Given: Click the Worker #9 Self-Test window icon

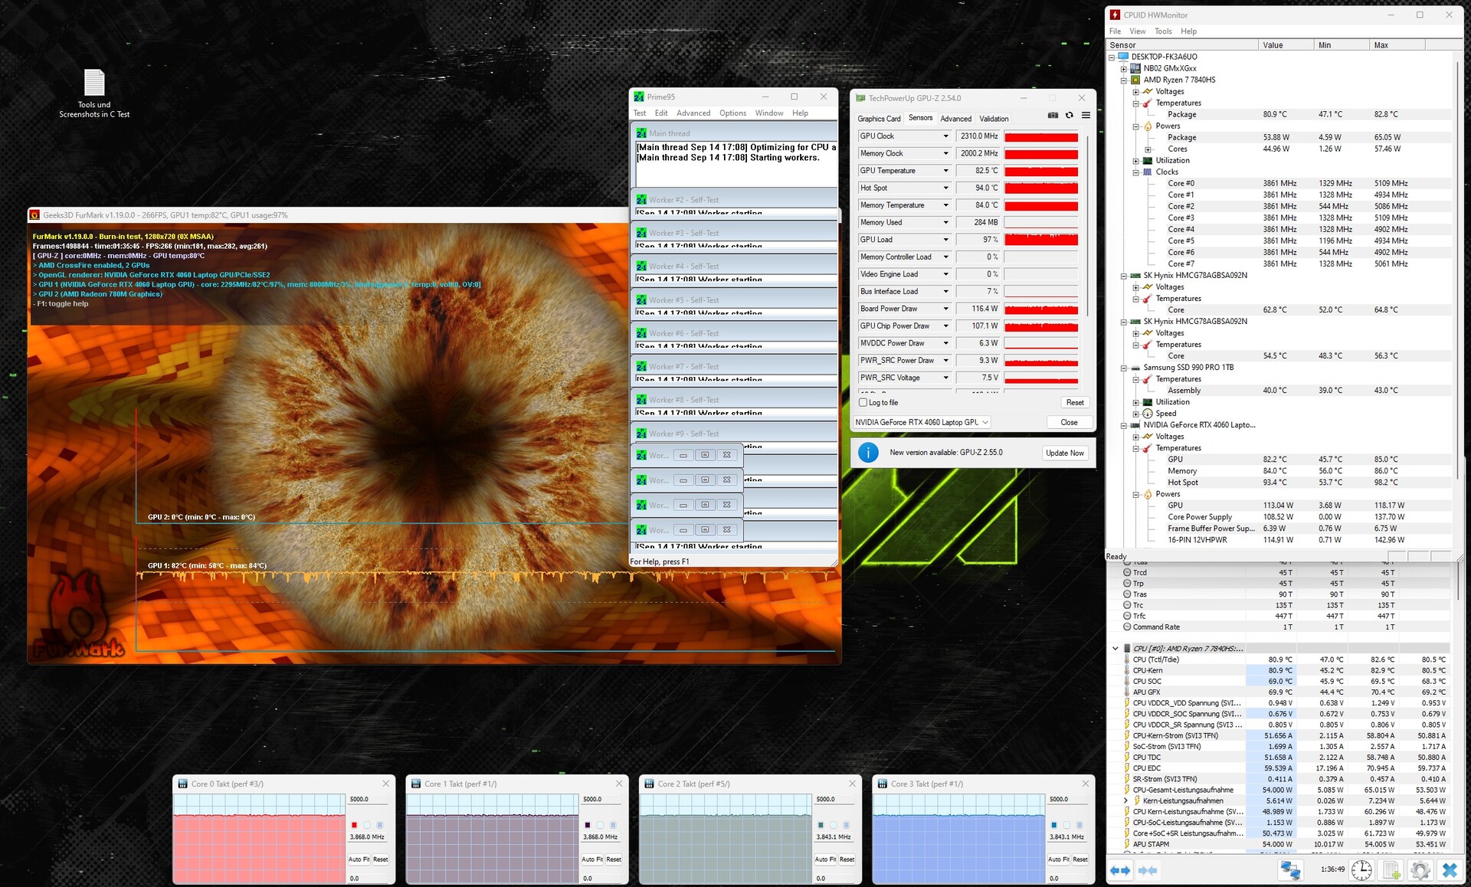Looking at the screenshot, I should click(641, 434).
